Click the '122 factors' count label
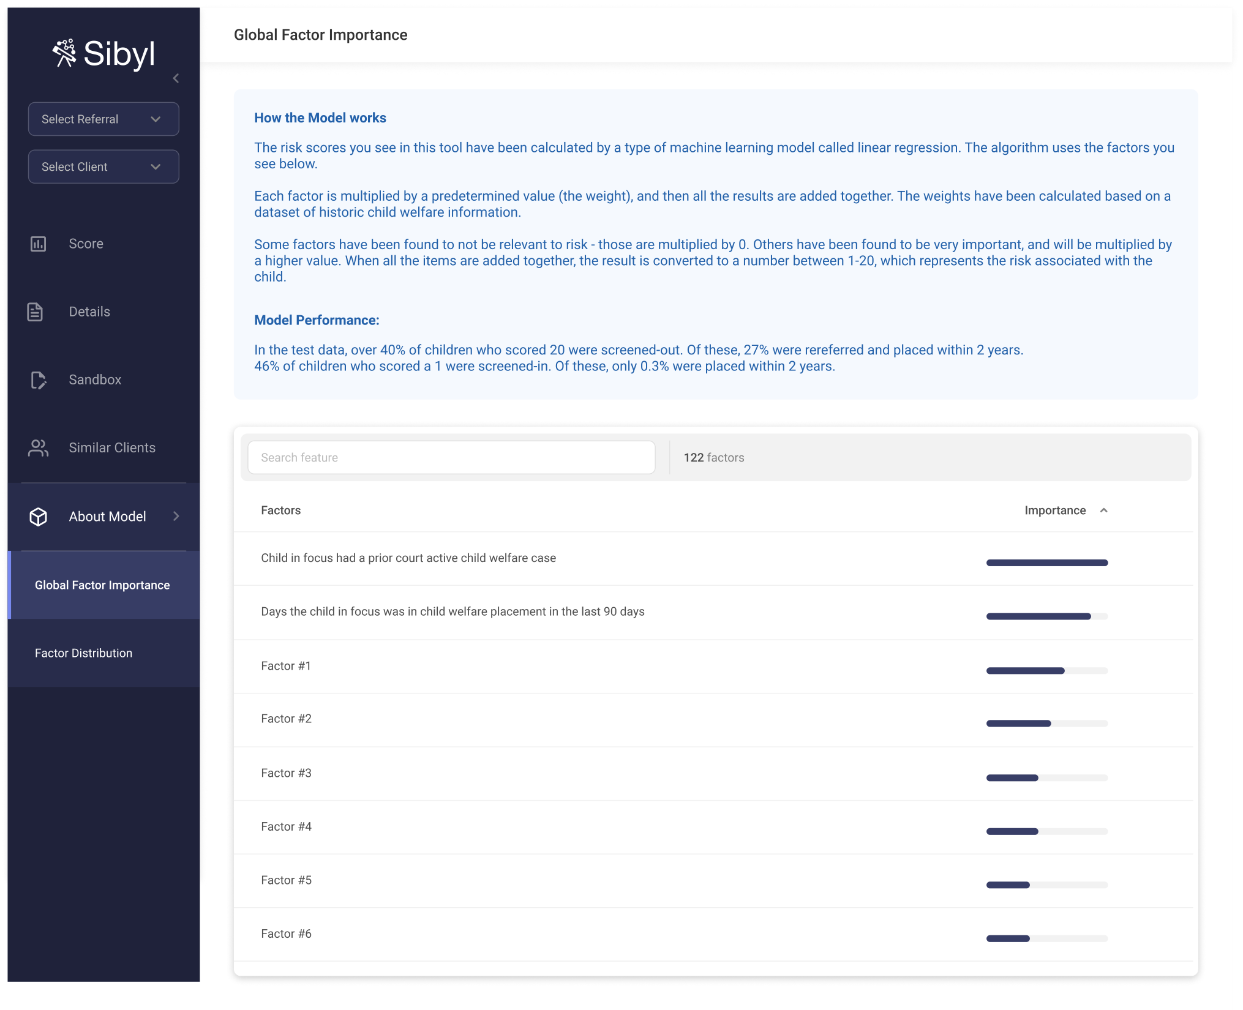The width and height of the screenshot is (1243, 1010). [x=714, y=457]
